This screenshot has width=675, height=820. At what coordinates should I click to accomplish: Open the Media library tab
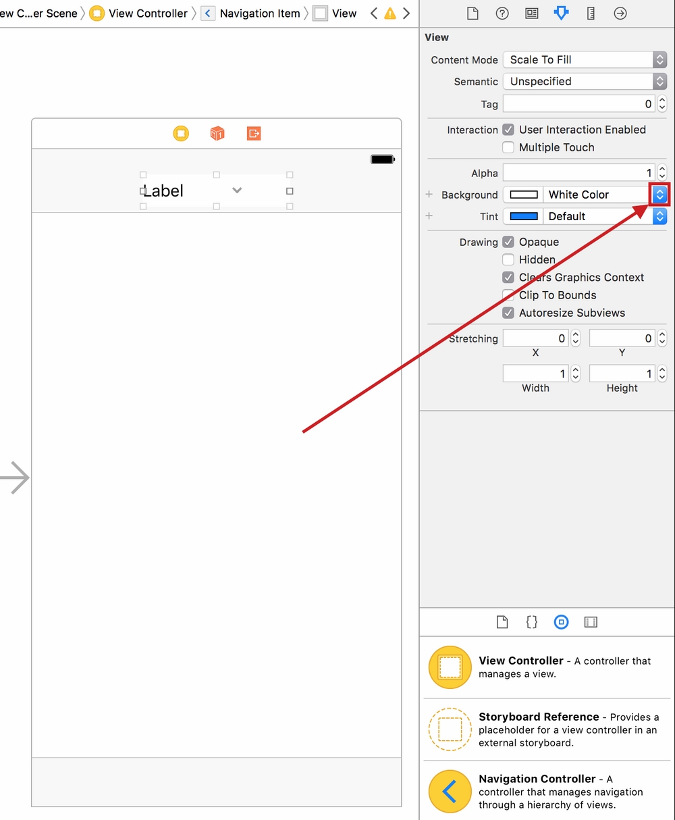pos(591,622)
